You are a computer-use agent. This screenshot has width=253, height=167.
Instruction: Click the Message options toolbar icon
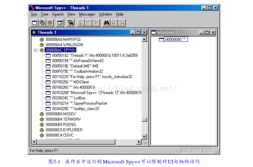tap(88, 23)
